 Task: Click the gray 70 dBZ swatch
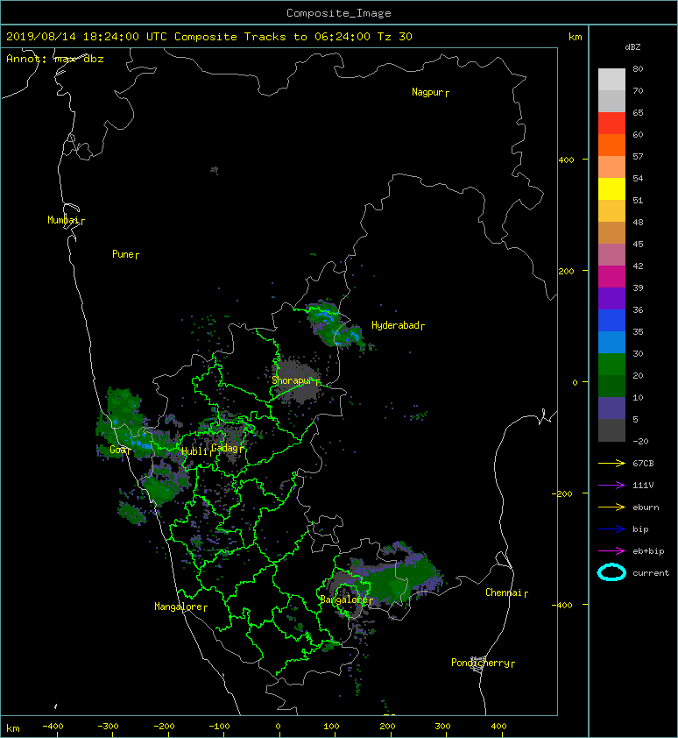611,101
